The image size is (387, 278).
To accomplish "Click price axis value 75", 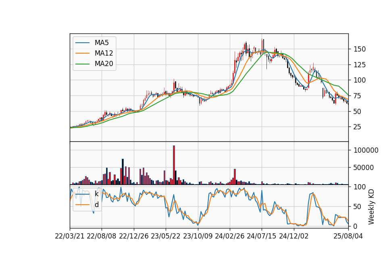I will (358, 96).
